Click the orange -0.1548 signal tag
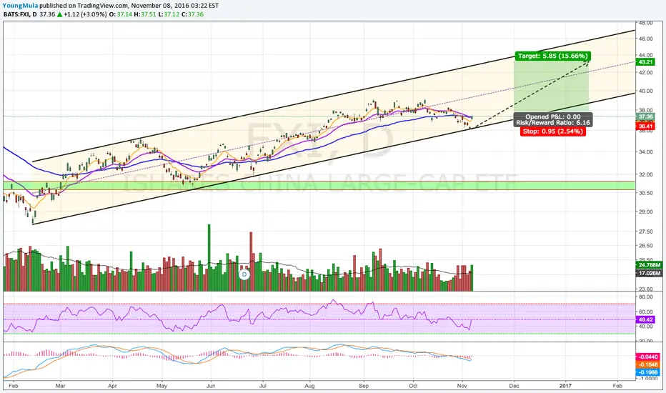 click(x=648, y=365)
